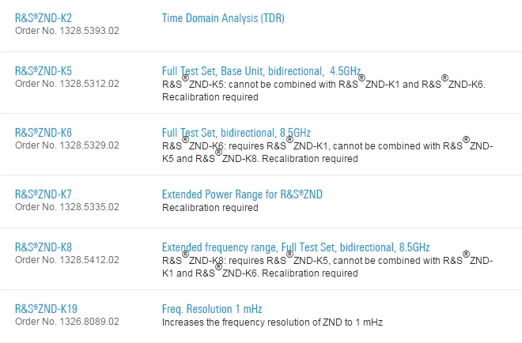
Task: Click the 'Increases the frequency resolution' description text
Action: click(x=273, y=322)
